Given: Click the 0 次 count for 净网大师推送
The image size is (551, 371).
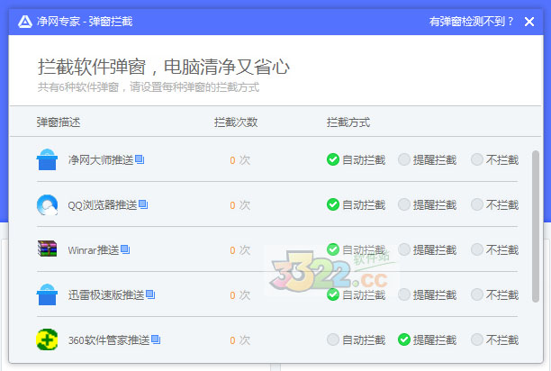Looking at the screenshot, I should click(240, 160).
